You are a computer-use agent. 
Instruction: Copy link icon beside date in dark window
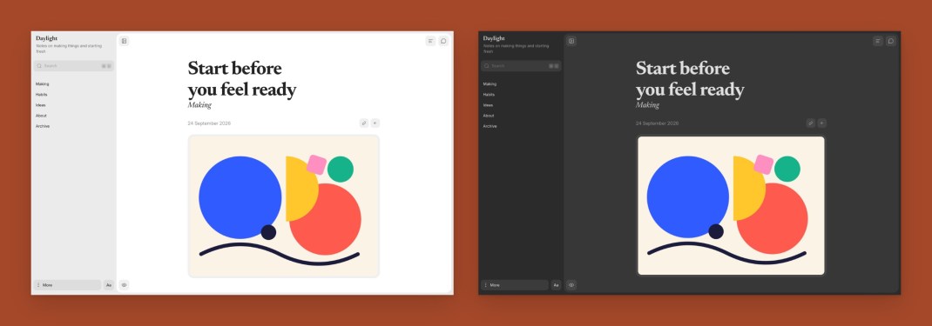(811, 123)
